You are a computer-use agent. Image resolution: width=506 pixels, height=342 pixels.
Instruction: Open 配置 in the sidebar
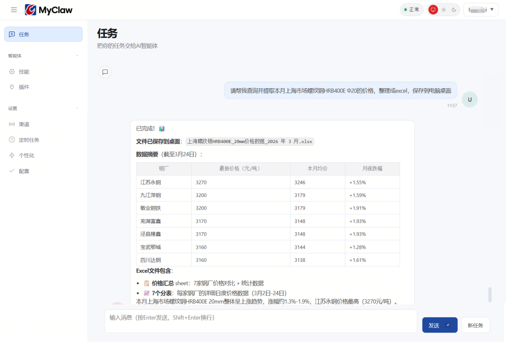click(x=43, y=171)
